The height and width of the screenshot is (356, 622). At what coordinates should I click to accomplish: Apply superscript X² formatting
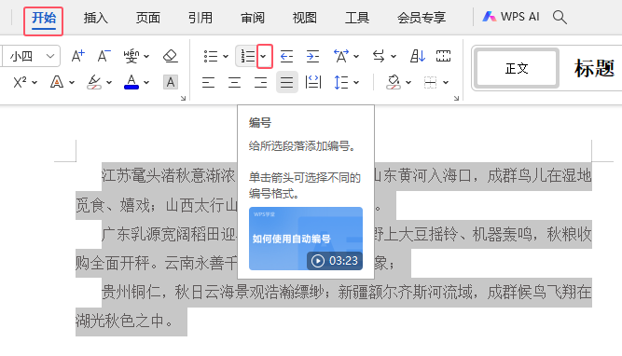[20, 82]
